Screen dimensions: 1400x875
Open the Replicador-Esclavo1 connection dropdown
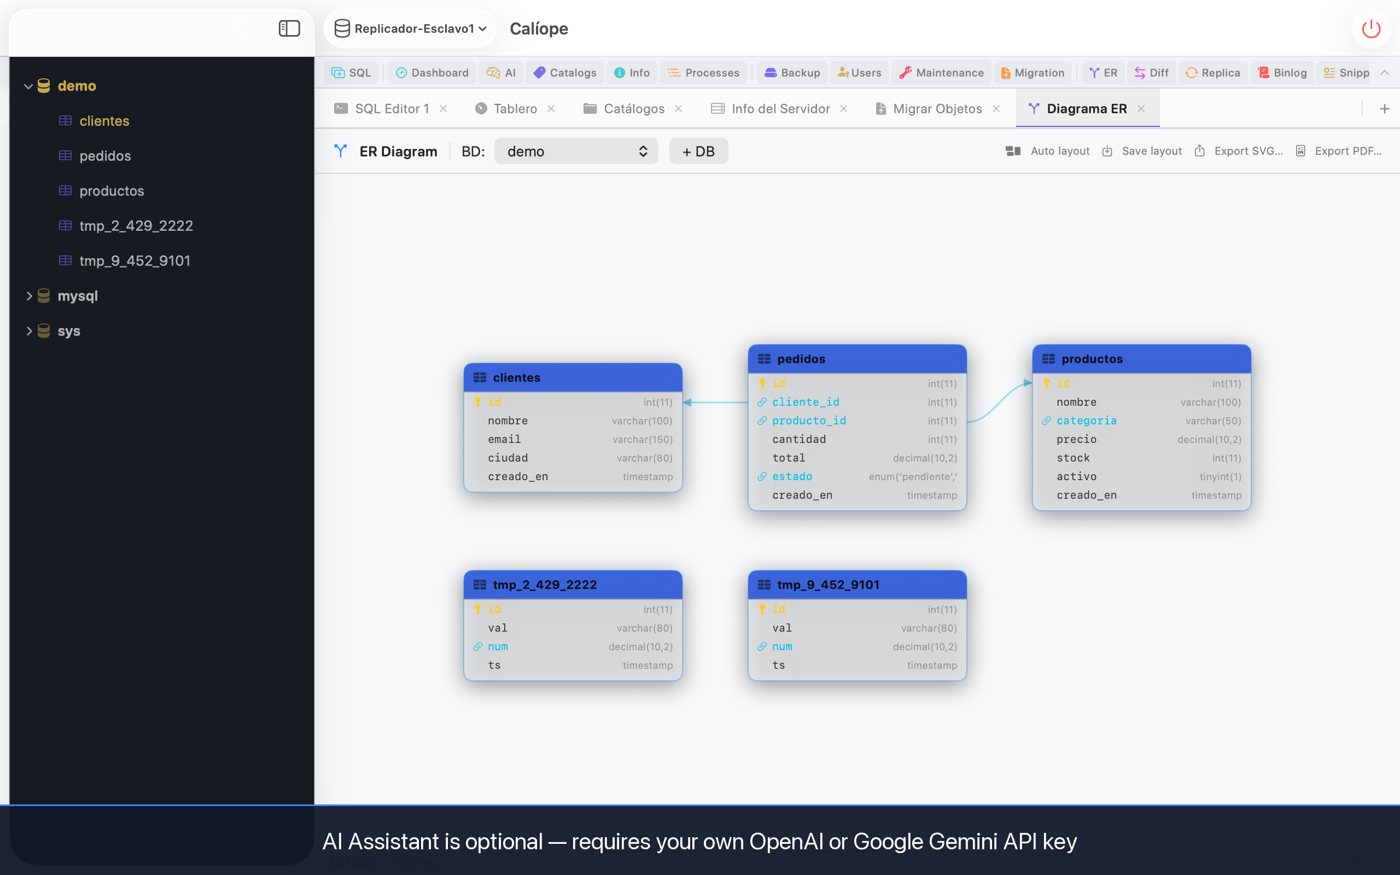coord(410,28)
